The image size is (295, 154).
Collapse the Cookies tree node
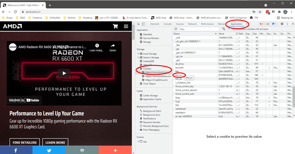pos(138,69)
